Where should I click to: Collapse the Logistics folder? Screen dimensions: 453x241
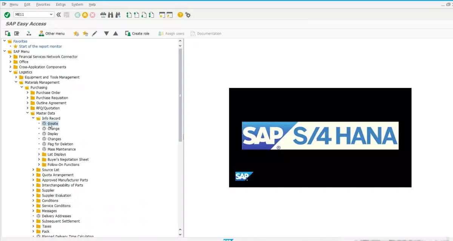tap(11, 72)
